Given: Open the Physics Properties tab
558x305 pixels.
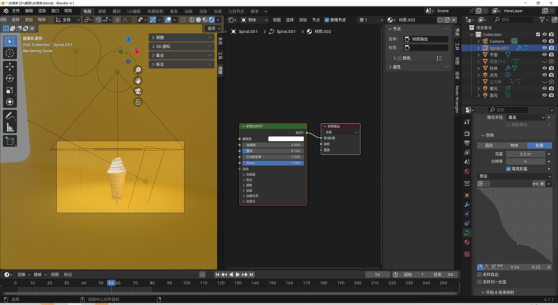Looking at the screenshot, I should (466, 223).
